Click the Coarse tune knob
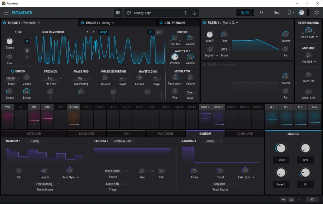 9,41
